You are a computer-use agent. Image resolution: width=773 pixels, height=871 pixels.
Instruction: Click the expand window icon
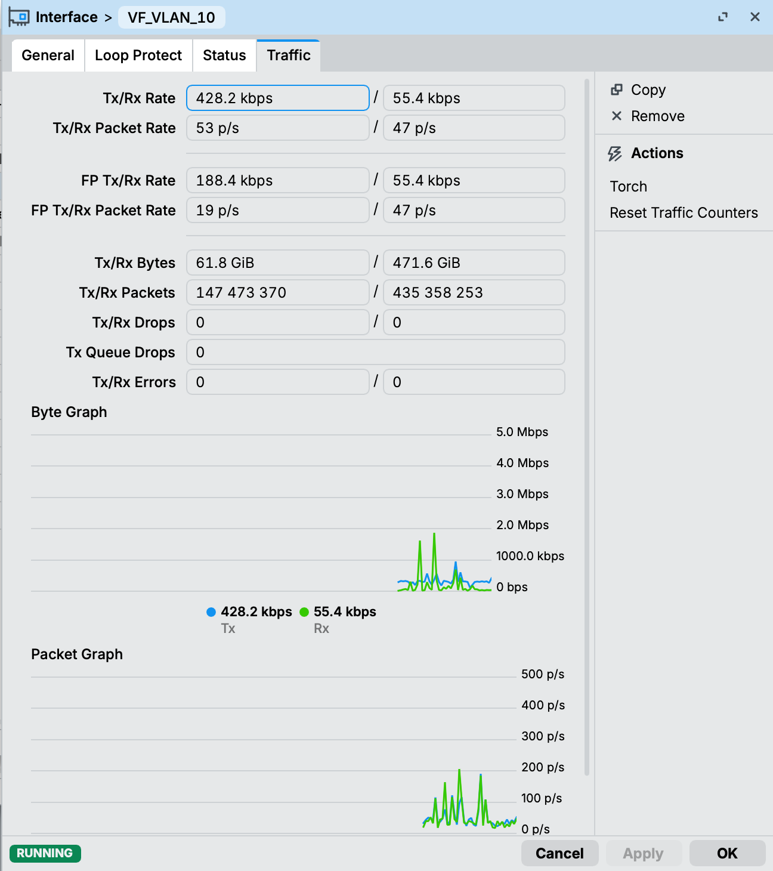pos(723,17)
